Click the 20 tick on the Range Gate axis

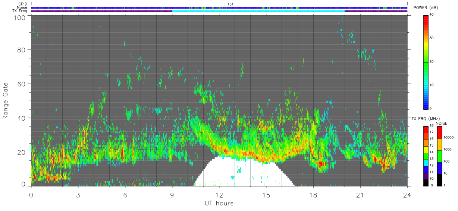point(21,152)
